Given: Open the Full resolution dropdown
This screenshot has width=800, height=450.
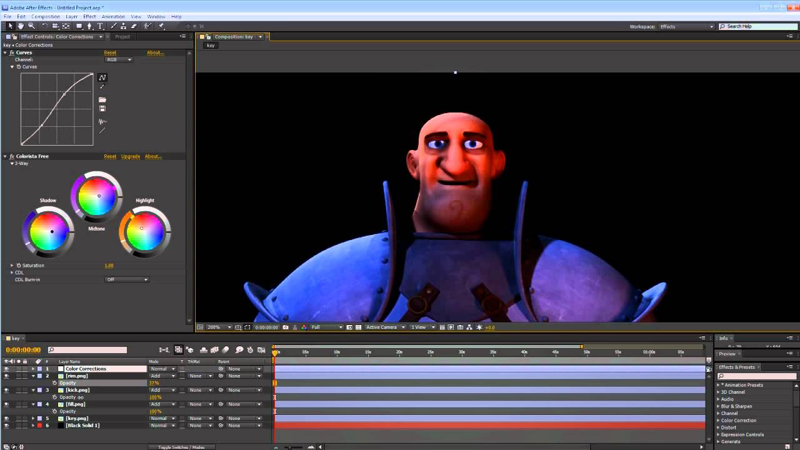Looking at the screenshot, I should click(x=327, y=327).
